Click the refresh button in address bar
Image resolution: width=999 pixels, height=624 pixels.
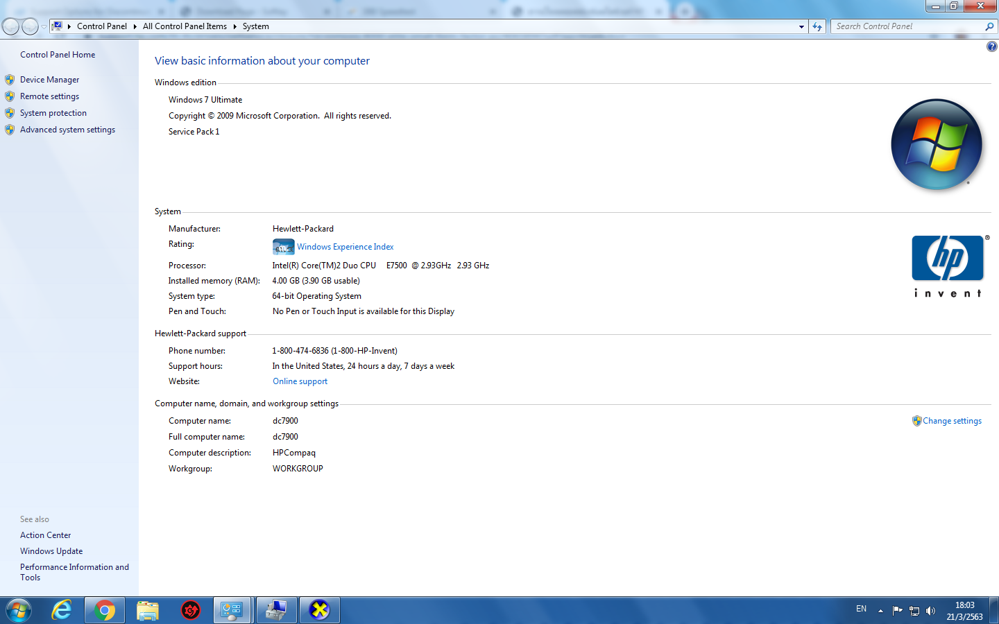817,26
